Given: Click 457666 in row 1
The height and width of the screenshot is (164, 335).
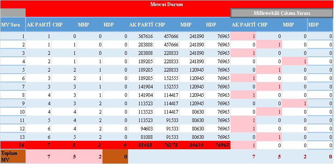Looking at the screenshot, I should point(166,36).
